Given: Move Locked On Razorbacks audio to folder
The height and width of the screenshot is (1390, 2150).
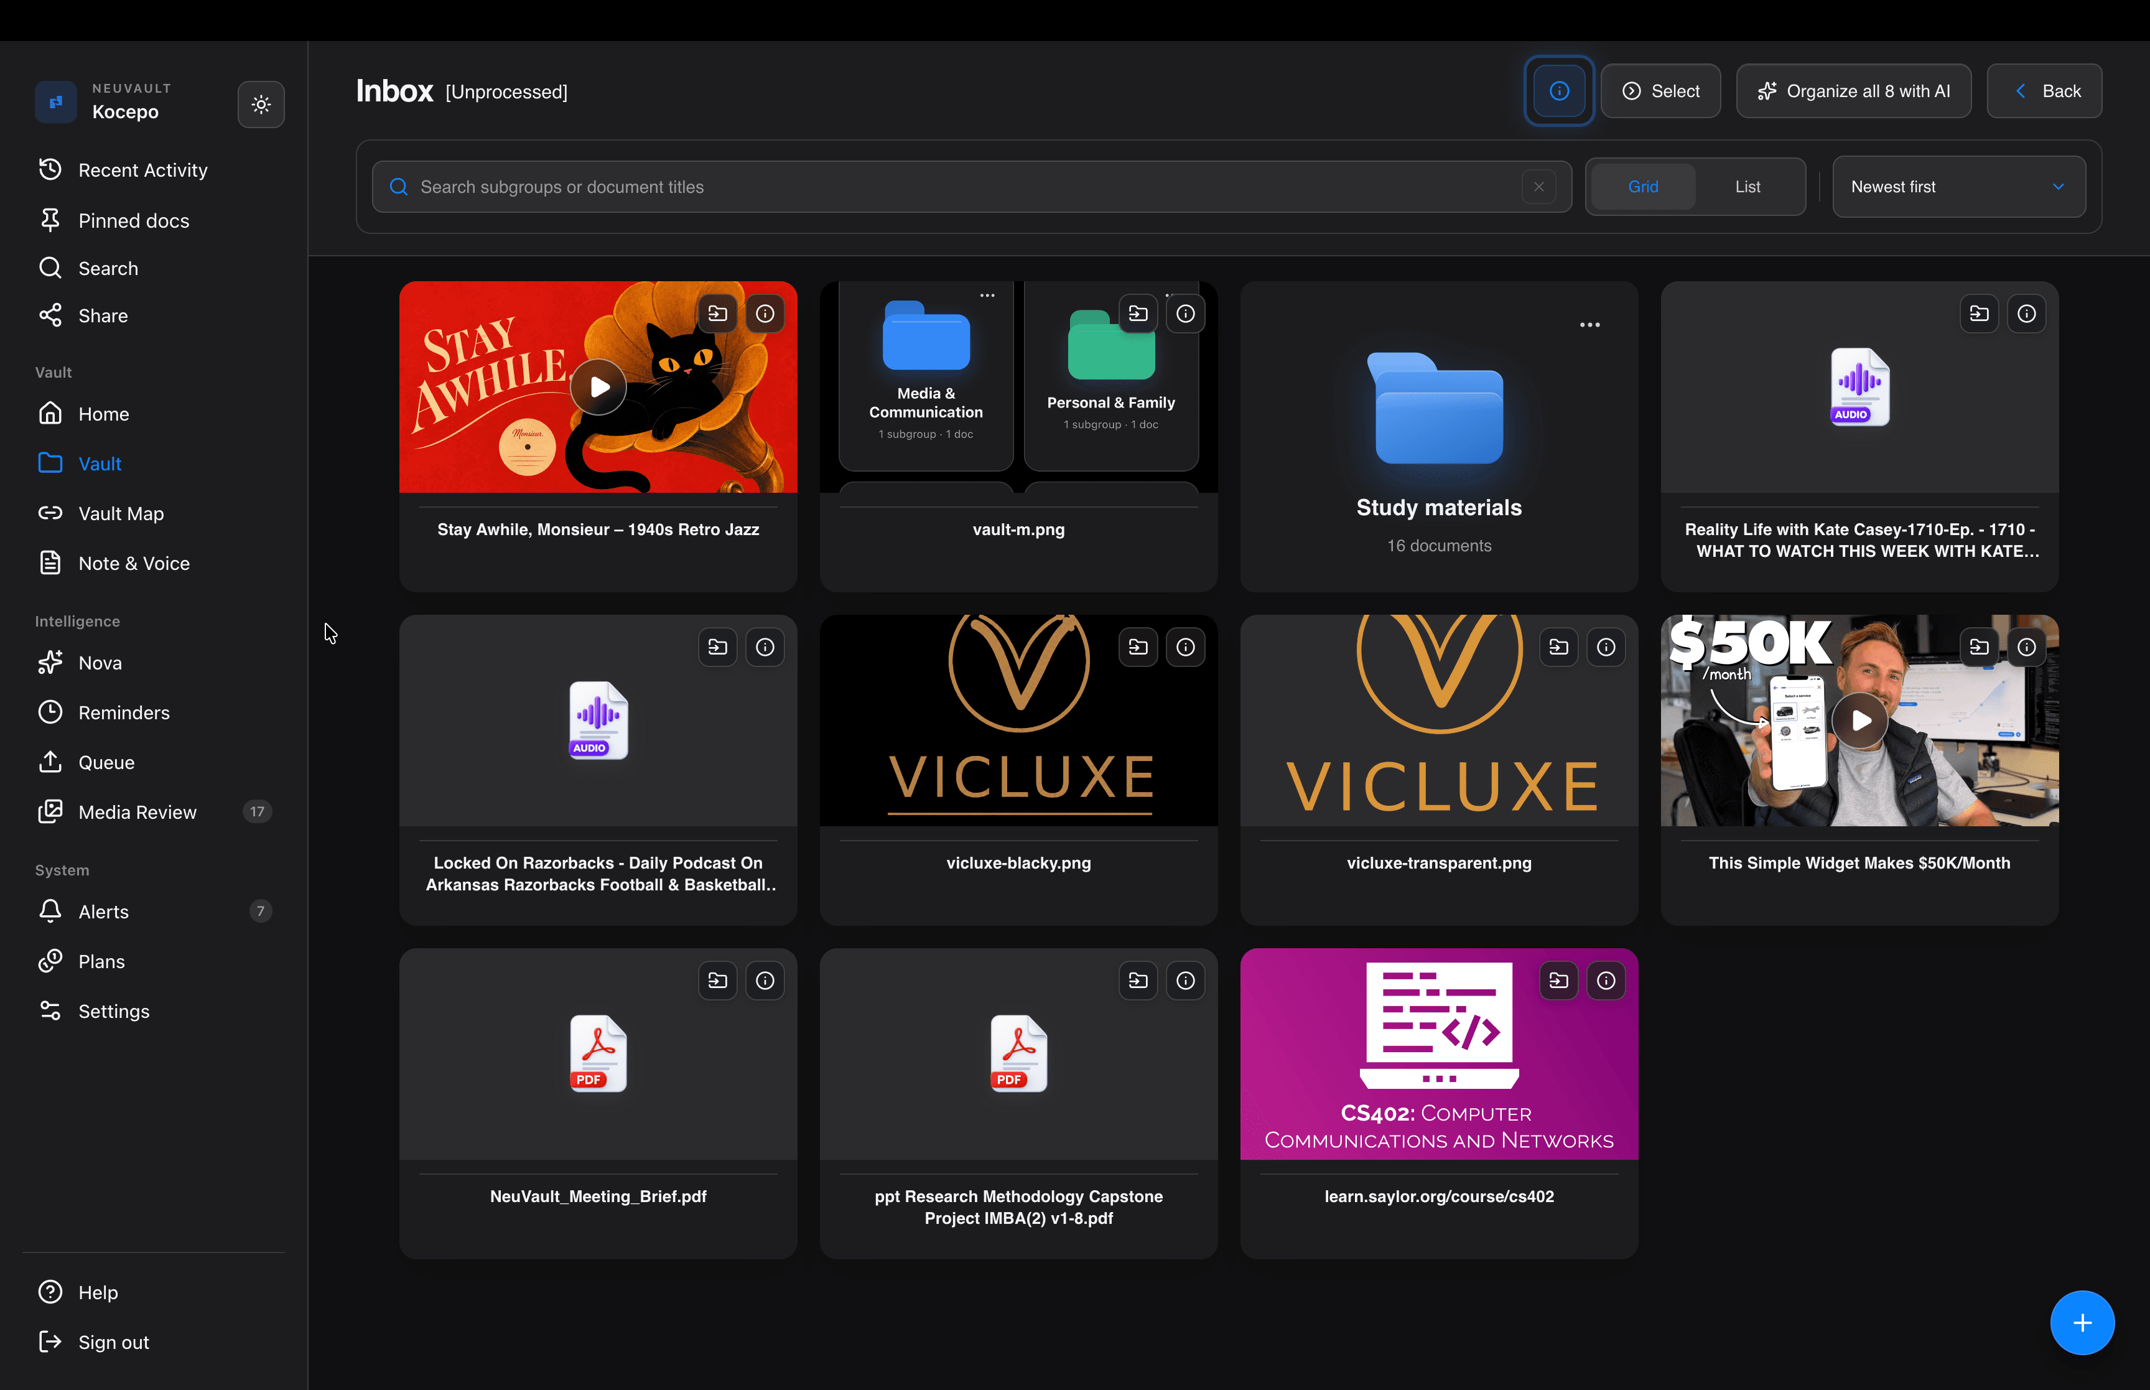Looking at the screenshot, I should (x=717, y=647).
